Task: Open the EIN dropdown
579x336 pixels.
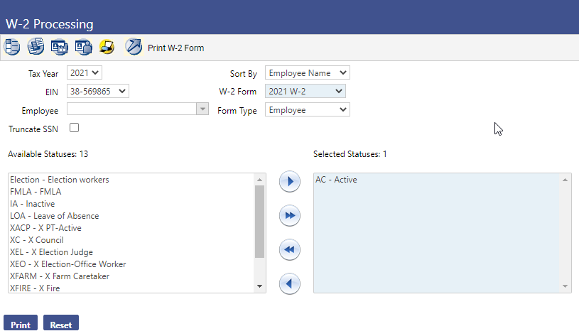Action: pyautogui.click(x=97, y=91)
